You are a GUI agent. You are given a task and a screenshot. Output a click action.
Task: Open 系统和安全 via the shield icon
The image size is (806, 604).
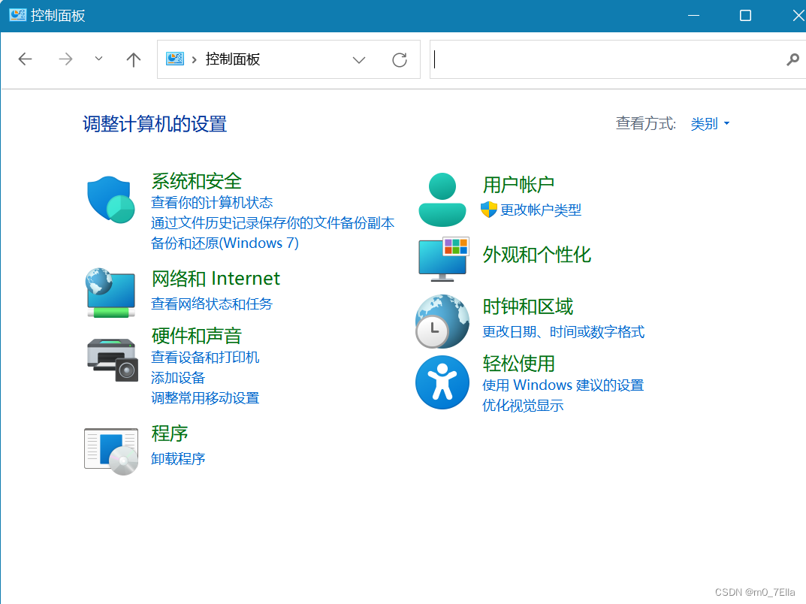point(110,201)
